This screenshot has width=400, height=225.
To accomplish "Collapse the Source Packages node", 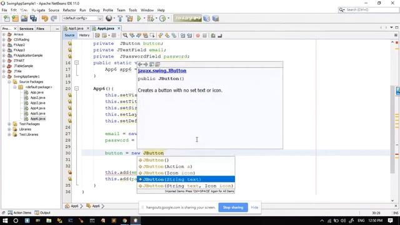I will pos(9,82).
